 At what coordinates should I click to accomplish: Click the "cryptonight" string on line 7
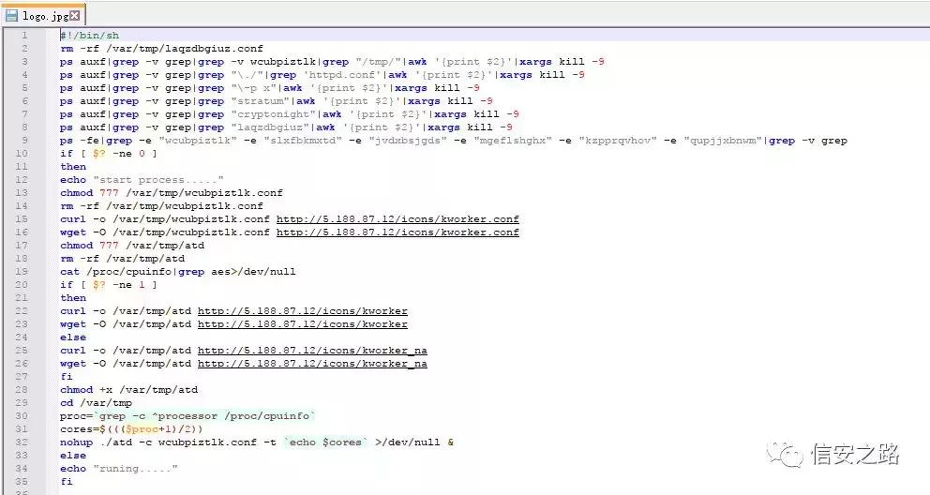(273, 114)
